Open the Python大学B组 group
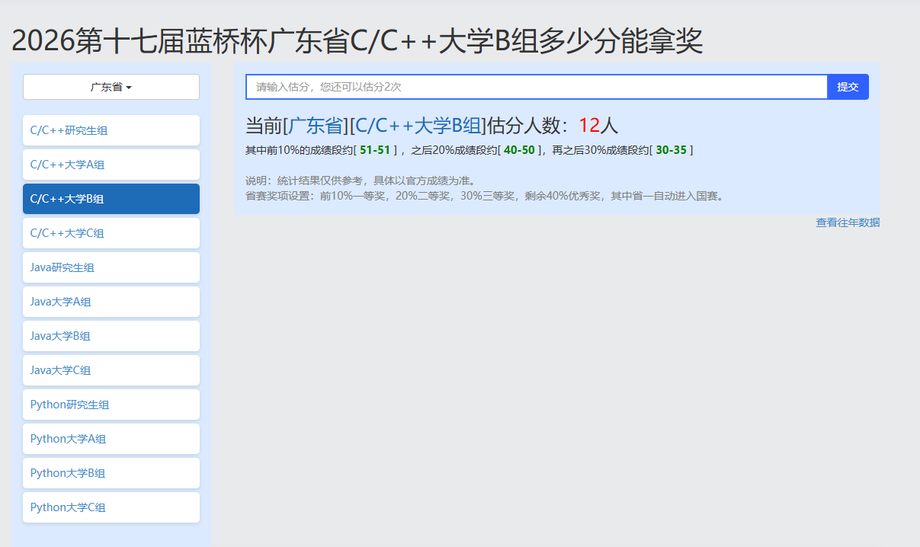 click(111, 473)
